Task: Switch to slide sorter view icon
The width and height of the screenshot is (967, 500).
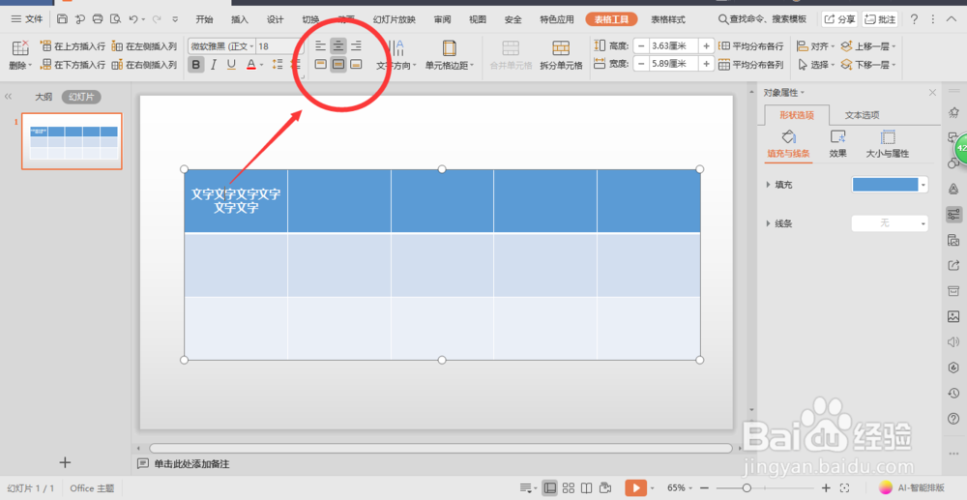Action: [x=569, y=487]
